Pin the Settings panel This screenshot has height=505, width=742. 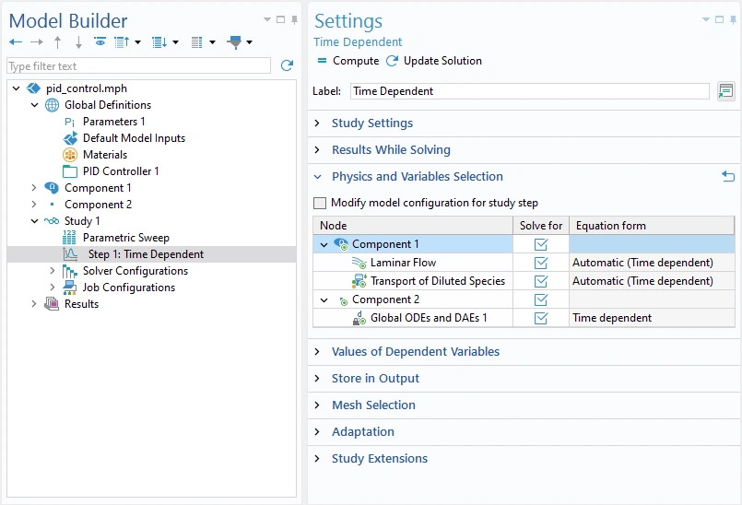pos(734,19)
